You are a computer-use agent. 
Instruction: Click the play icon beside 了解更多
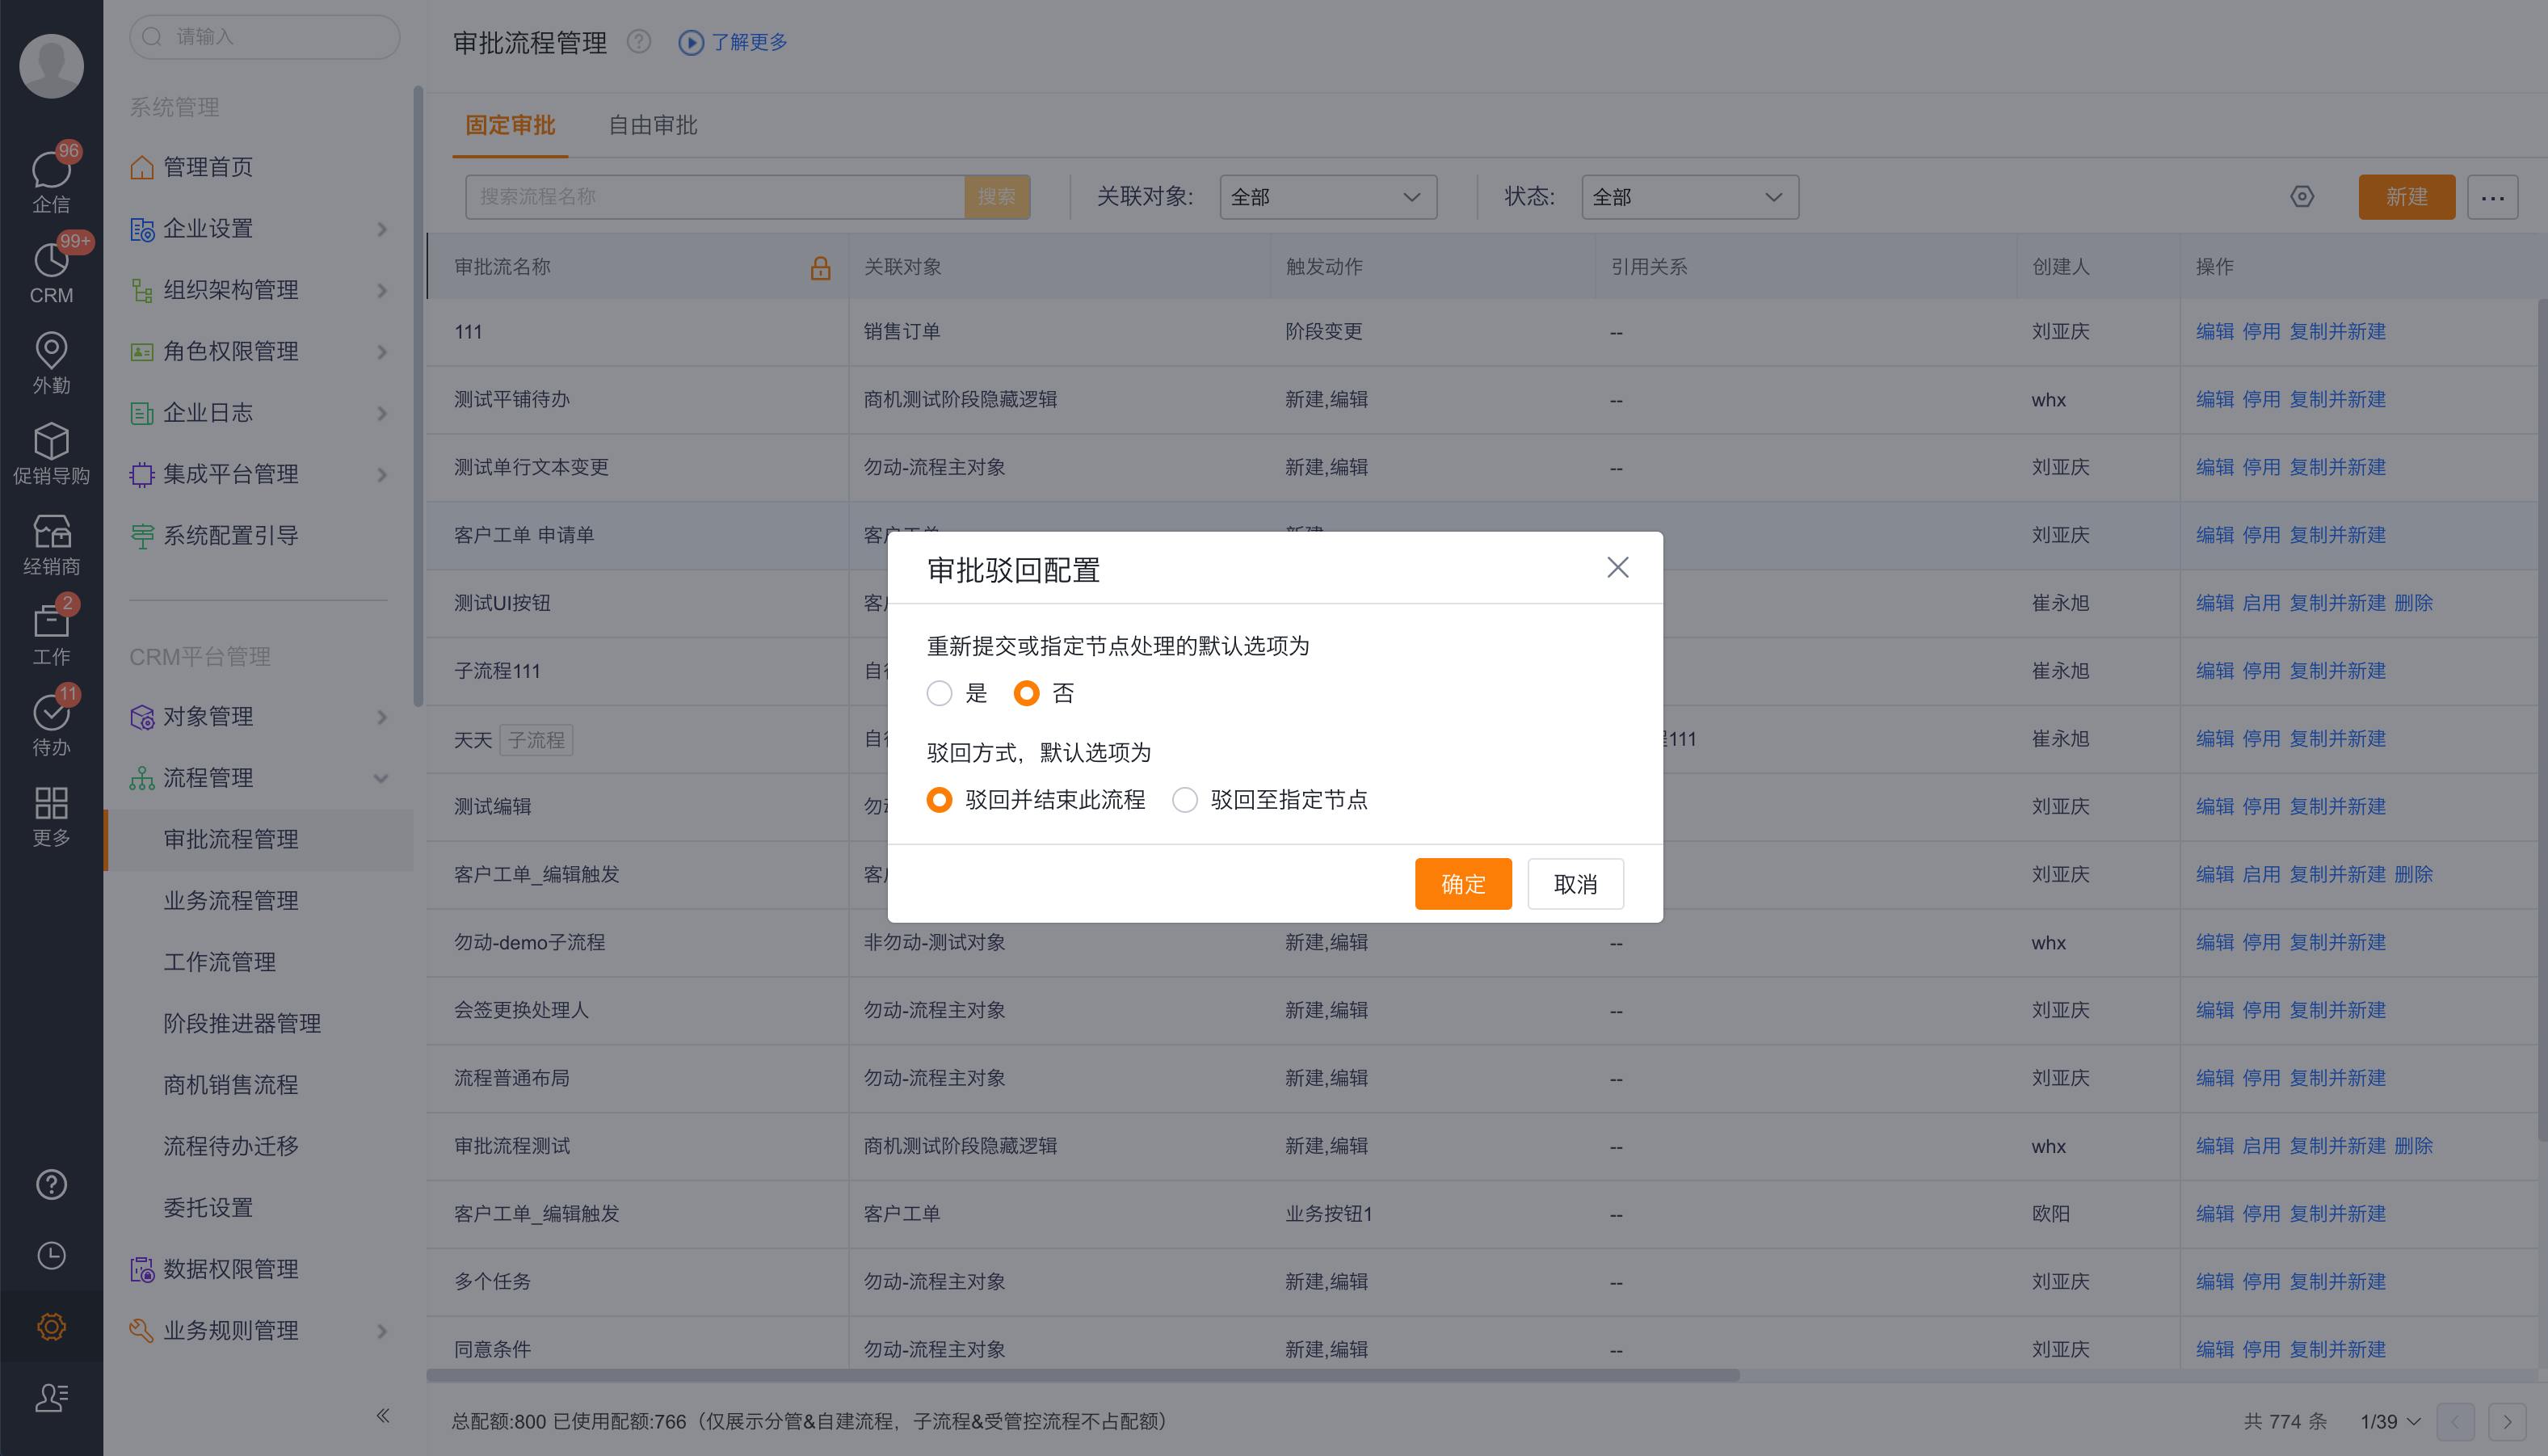pyautogui.click(x=691, y=42)
